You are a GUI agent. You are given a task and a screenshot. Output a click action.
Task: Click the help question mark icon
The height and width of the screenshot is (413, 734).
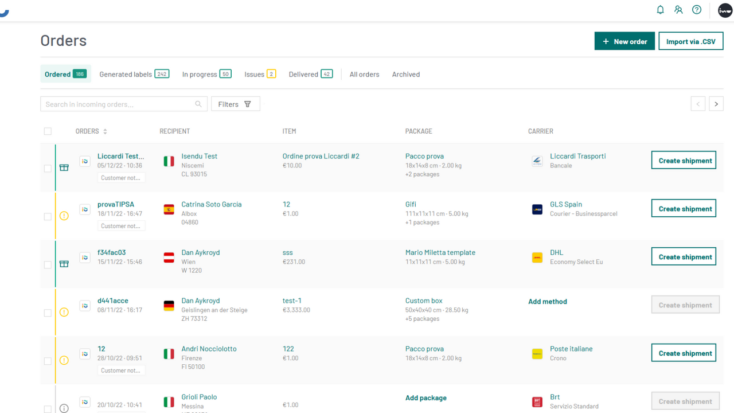coord(696,10)
